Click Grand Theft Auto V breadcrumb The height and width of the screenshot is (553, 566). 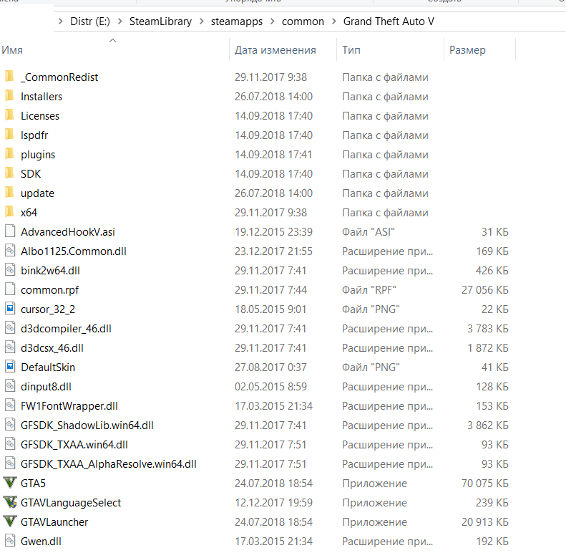coord(389,21)
